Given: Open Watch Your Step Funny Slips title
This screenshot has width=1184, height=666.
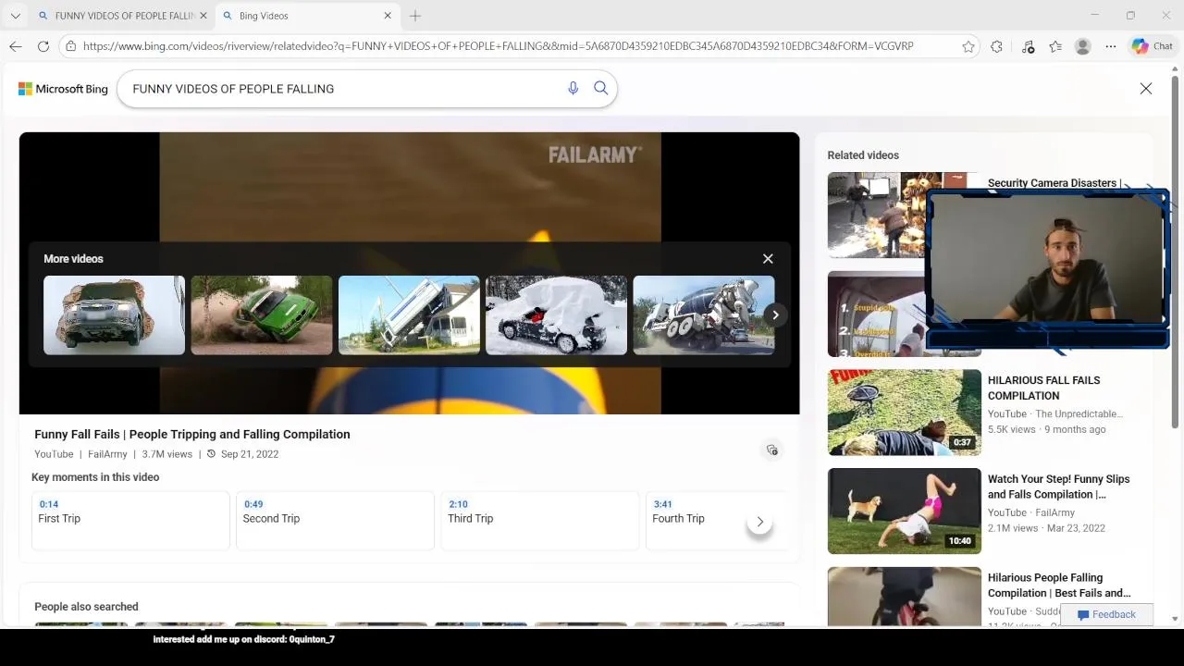Looking at the screenshot, I should (1058, 487).
